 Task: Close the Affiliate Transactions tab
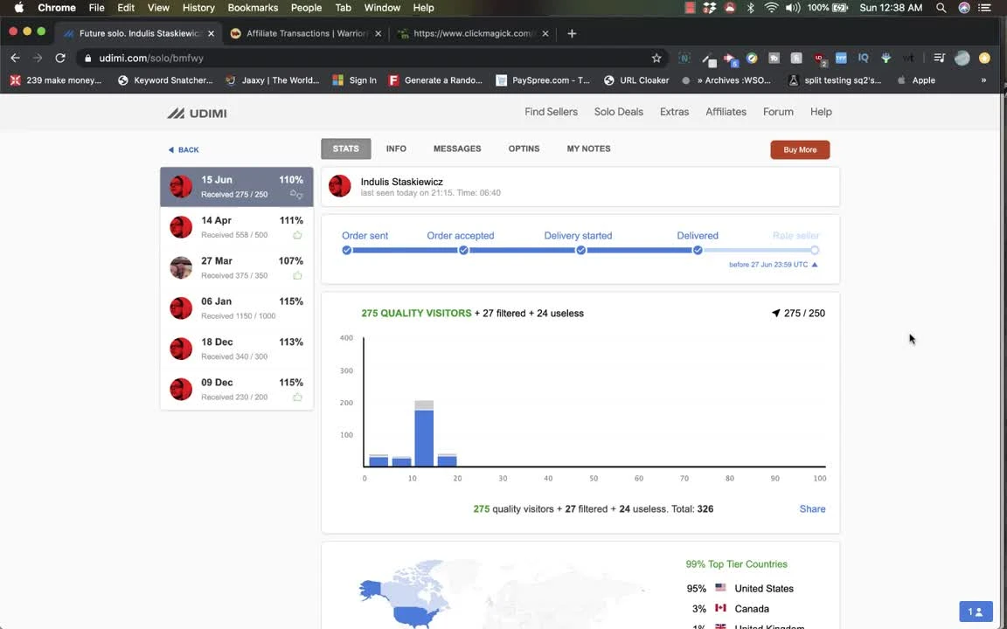(378, 33)
